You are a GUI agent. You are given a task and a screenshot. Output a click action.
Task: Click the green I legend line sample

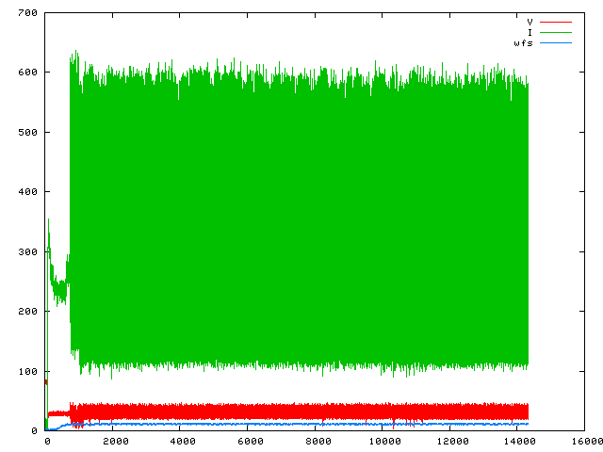[x=556, y=32]
